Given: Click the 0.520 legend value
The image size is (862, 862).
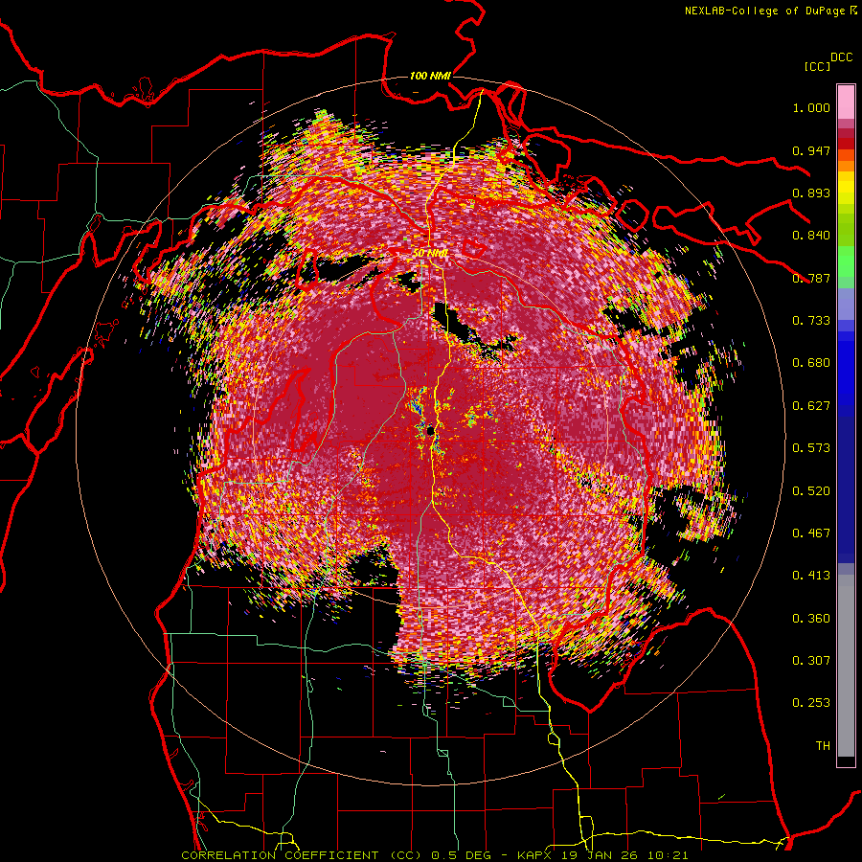Looking at the screenshot, I should tap(811, 491).
